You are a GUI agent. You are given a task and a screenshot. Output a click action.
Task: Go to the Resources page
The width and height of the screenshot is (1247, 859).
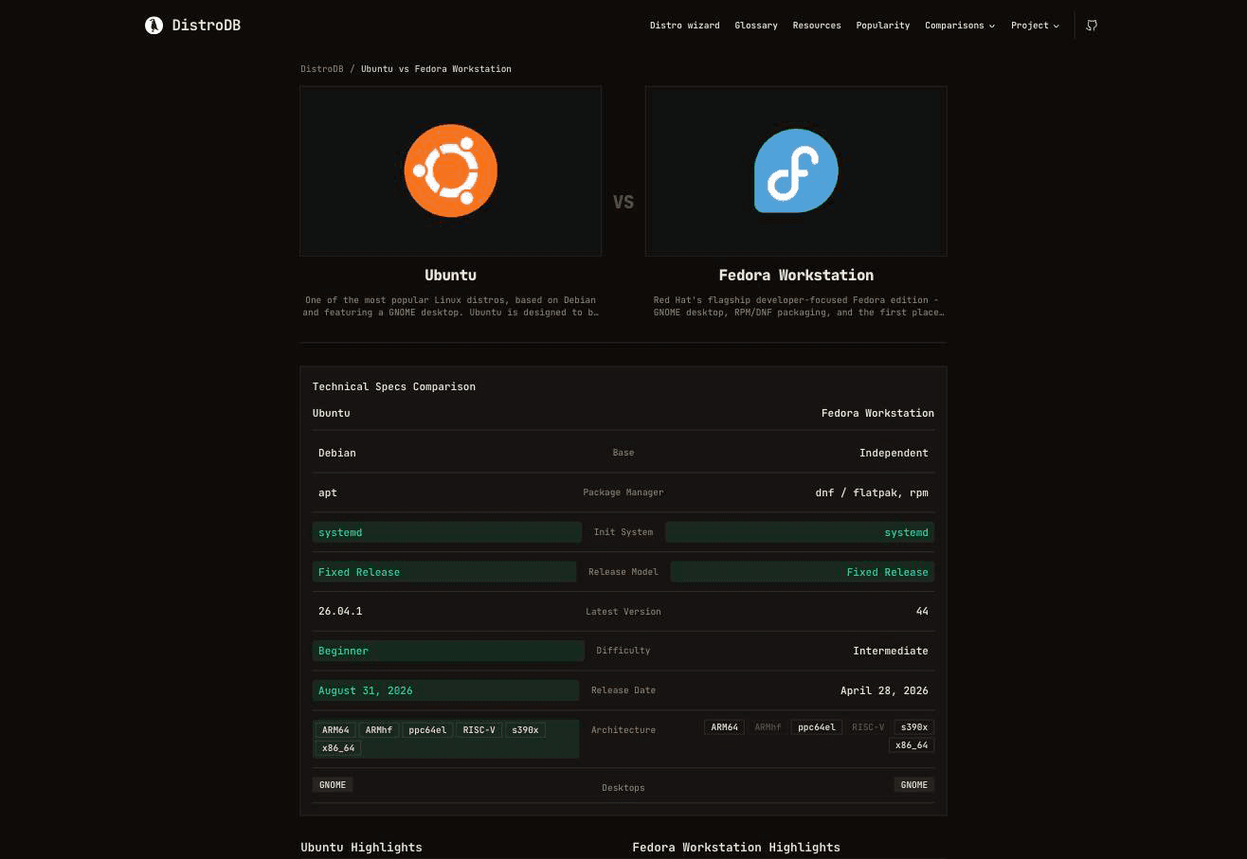click(817, 26)
